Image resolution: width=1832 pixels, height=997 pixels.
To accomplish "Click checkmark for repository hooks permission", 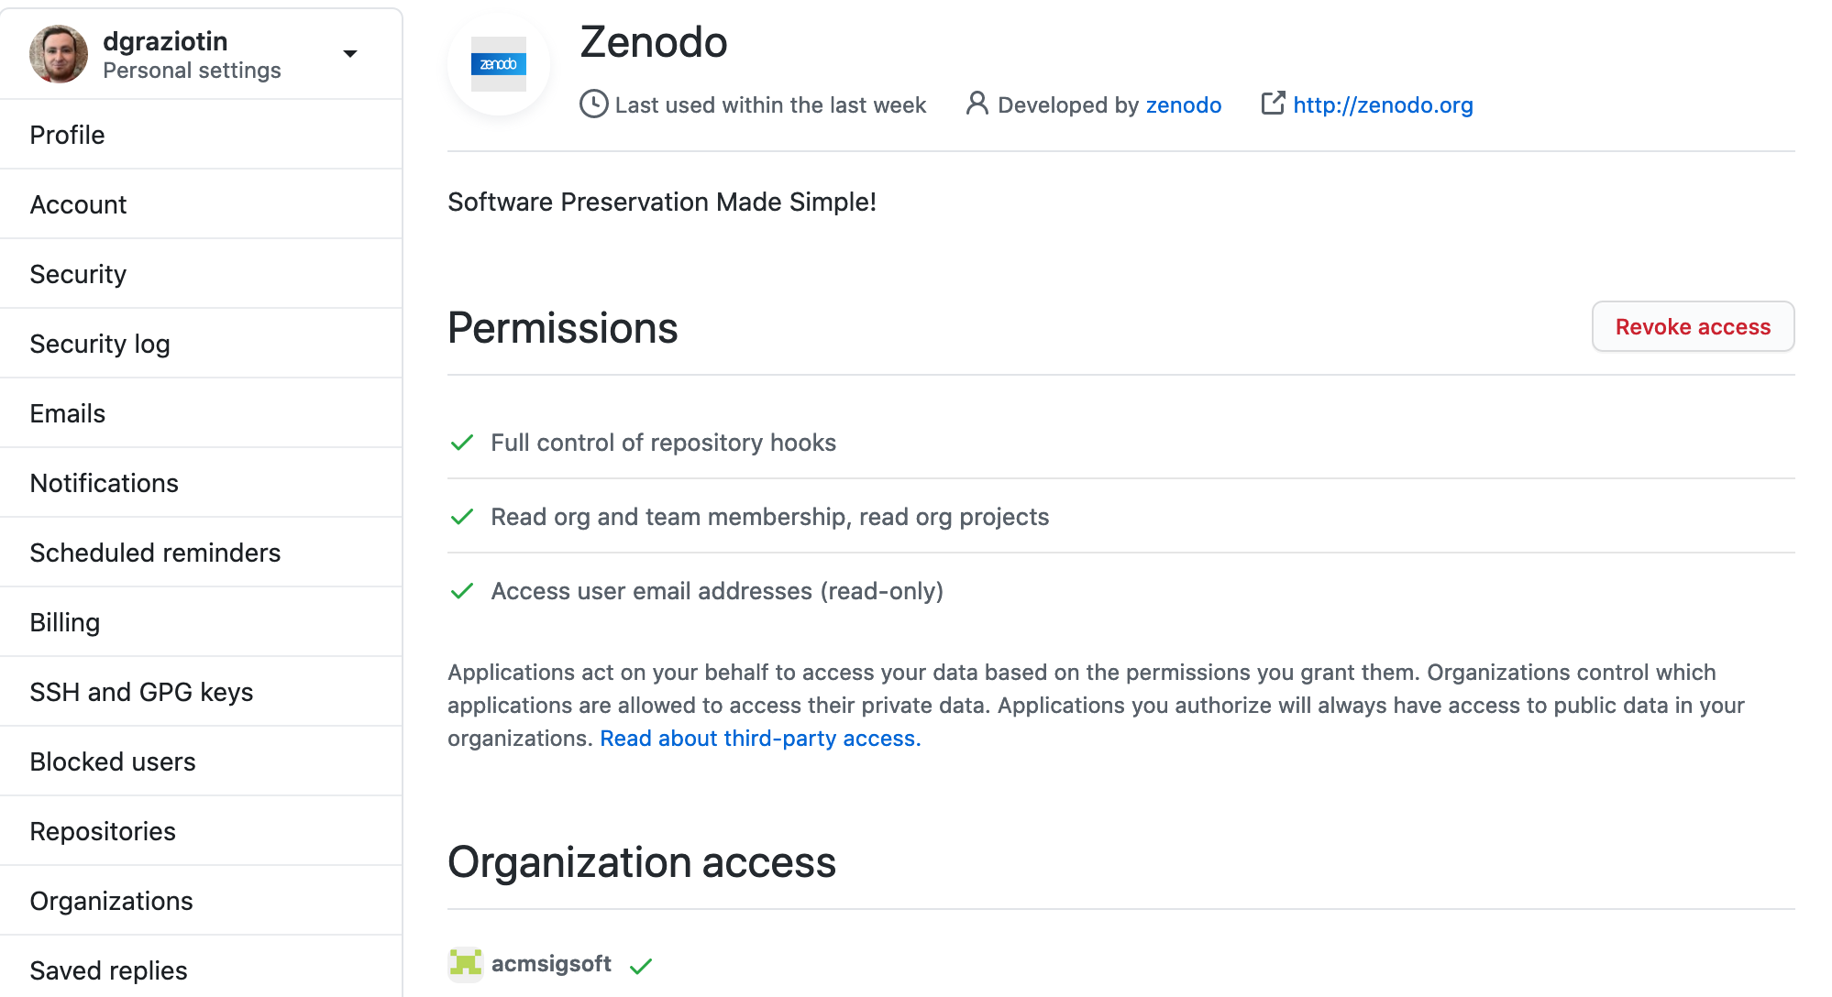I will point(461,443).
